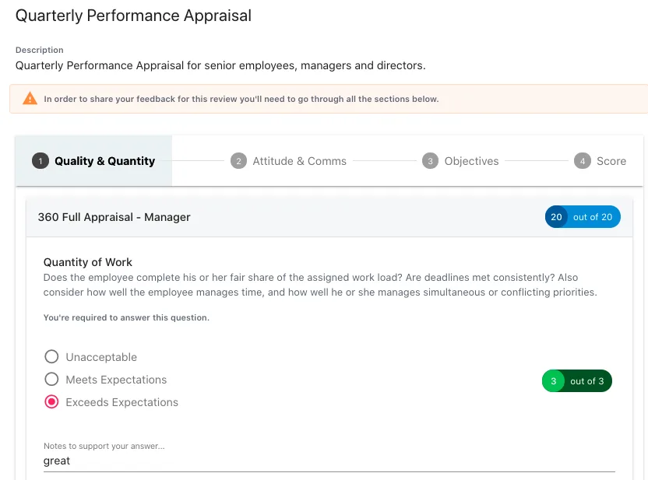Click the question text about fair share of work
The width and height of the screenshot is (648, 480).
pos(320,285)
